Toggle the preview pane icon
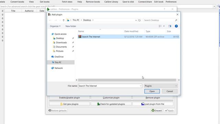 170,26
